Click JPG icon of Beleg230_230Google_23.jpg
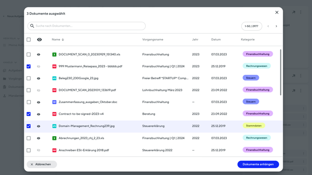The height and width of the screenshot is (175, 312). point(54,78)
